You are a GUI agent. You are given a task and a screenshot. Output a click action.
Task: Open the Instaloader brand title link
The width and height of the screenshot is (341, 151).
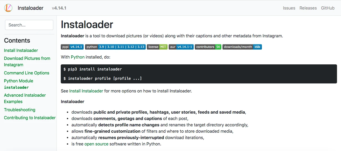point(31,8)
